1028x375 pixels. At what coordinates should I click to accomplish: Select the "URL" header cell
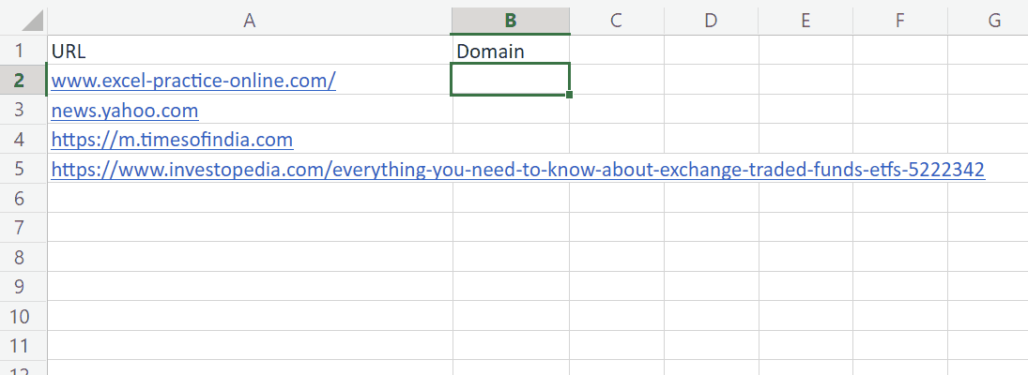click(x=249, y=51)
